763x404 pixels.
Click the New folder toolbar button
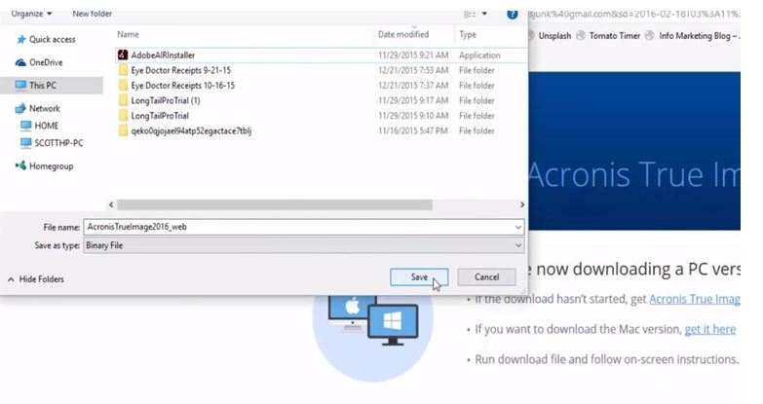tap(92, 14)
